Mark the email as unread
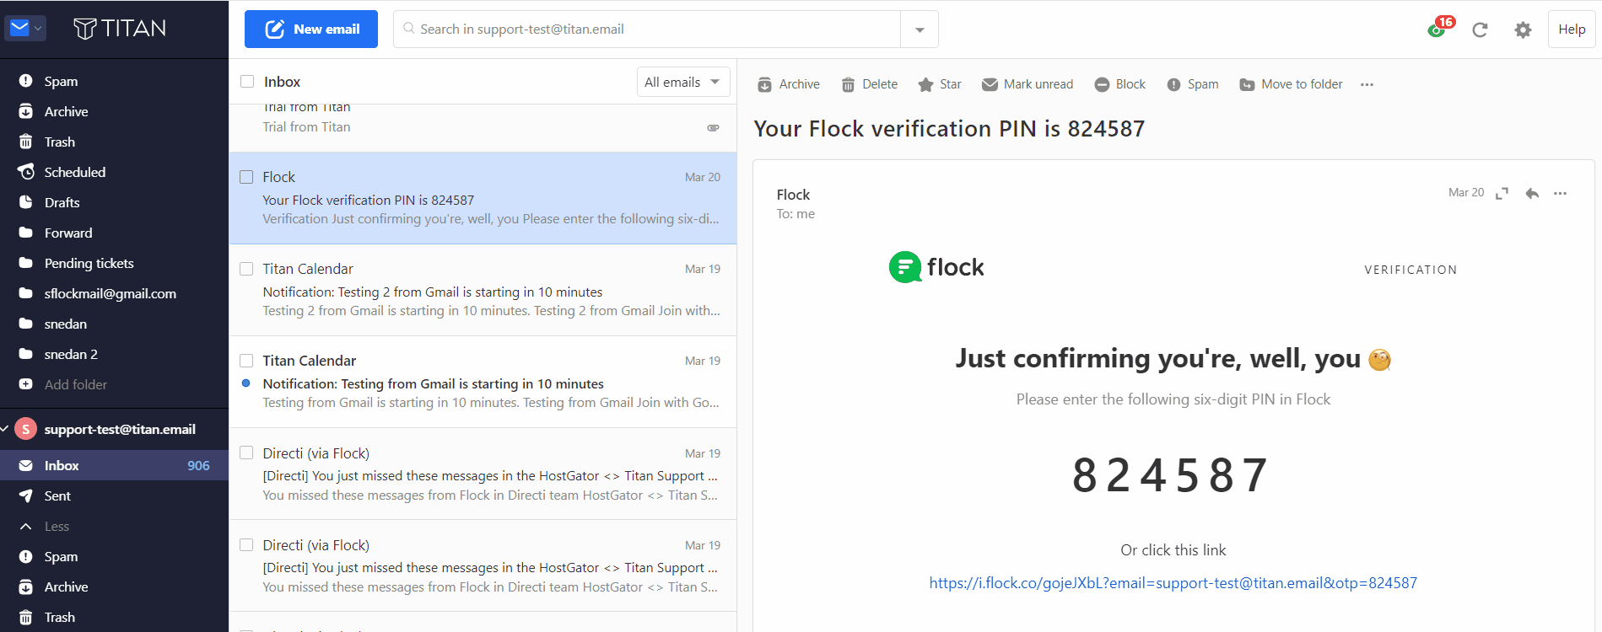This screenshot has height=632, width=1602. pos(1028,84)
